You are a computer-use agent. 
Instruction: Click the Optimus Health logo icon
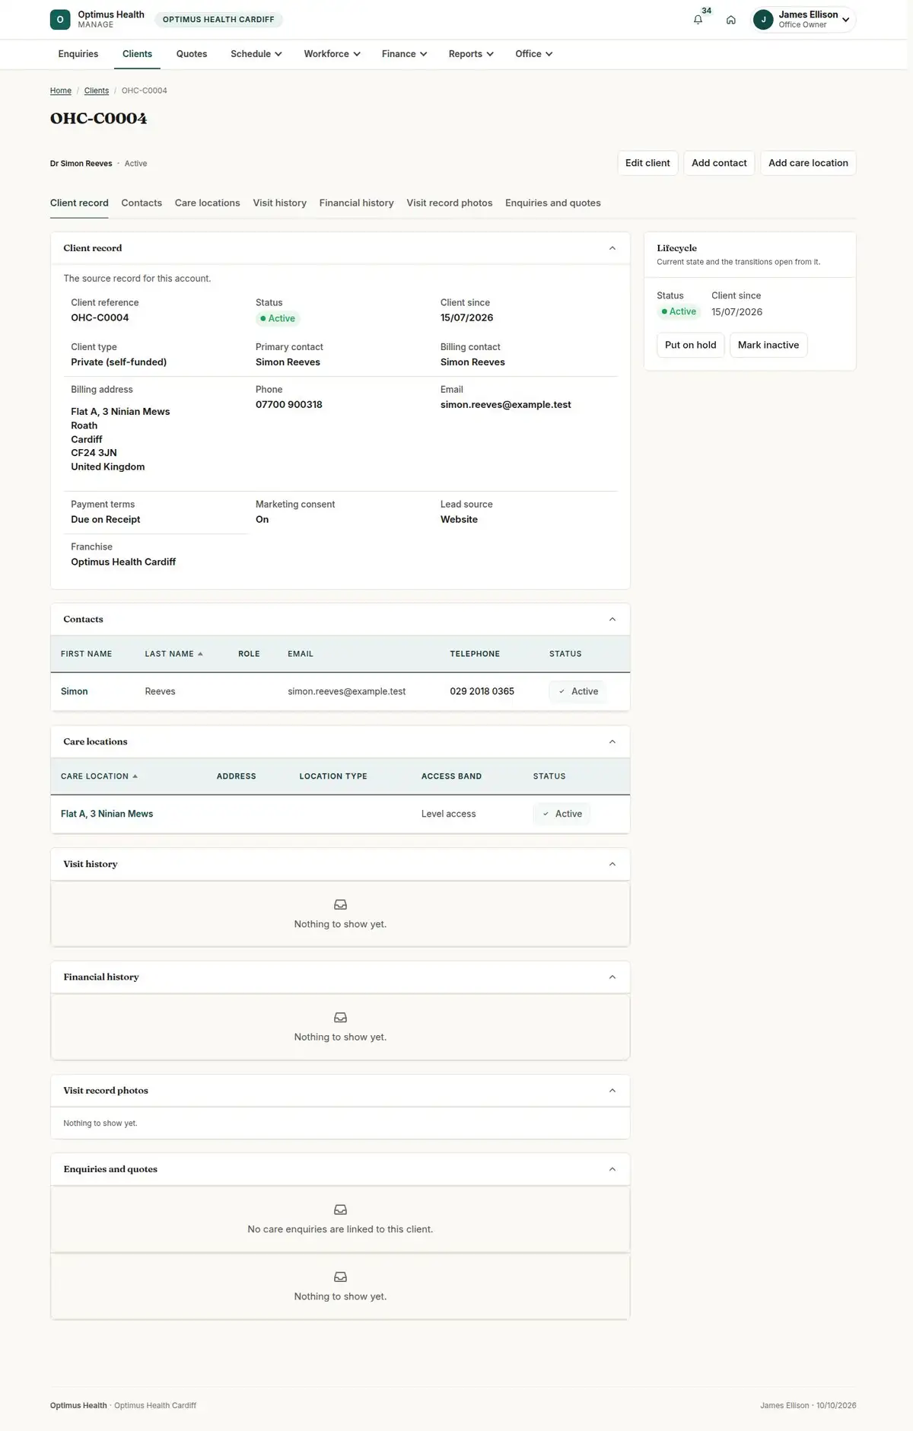pos(60,20)
